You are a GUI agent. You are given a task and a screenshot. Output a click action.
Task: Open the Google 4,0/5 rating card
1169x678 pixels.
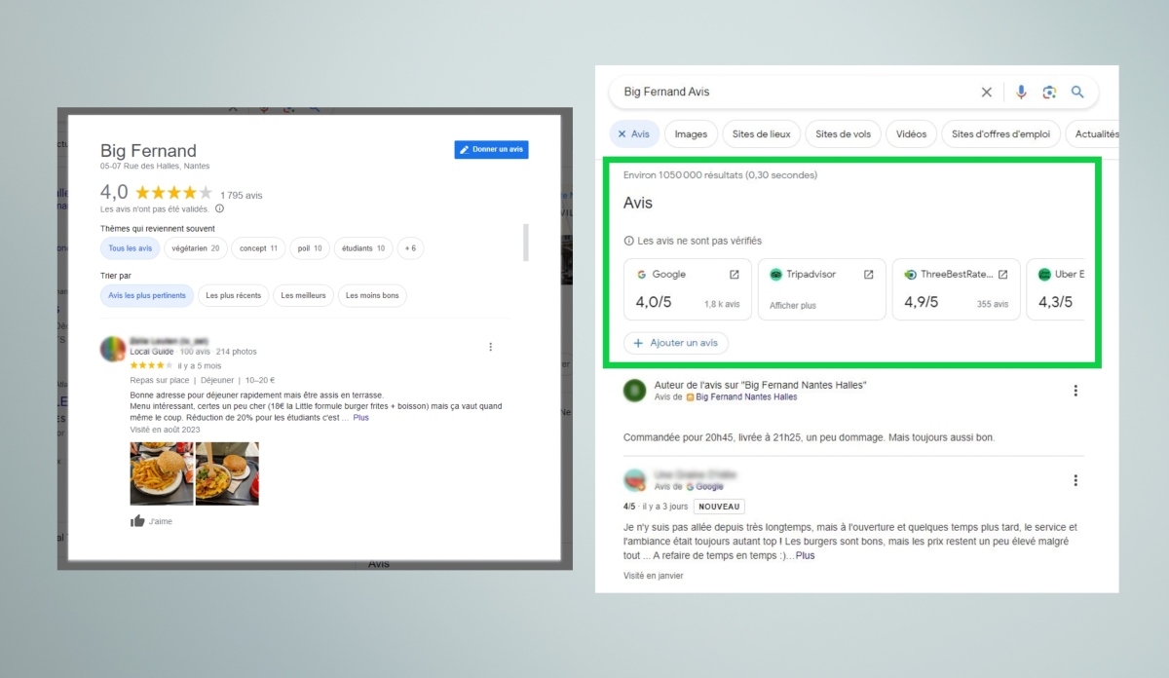pos(688,289)
